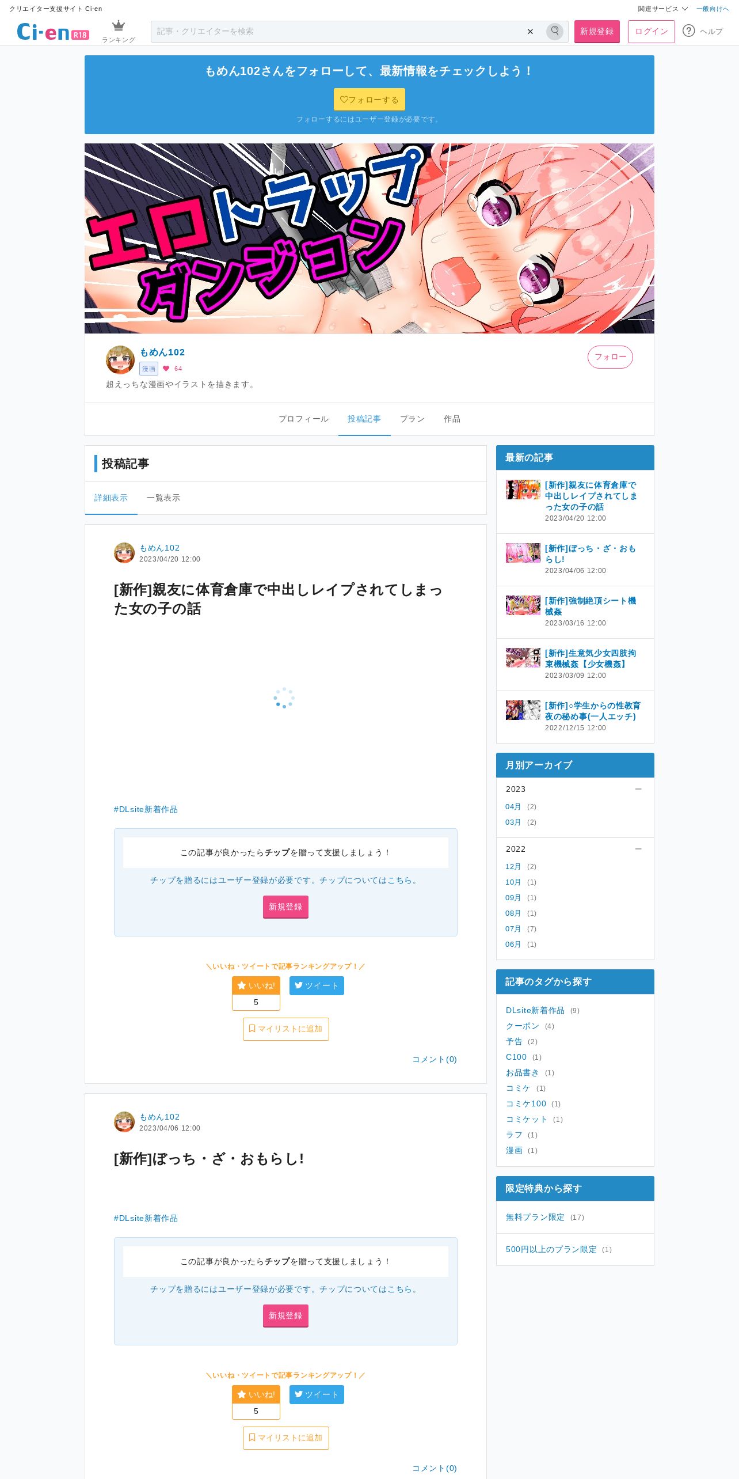Open the help question-mark icon
The width and height of the screenshot is (739, 1479).
click(x=688, y=31)
